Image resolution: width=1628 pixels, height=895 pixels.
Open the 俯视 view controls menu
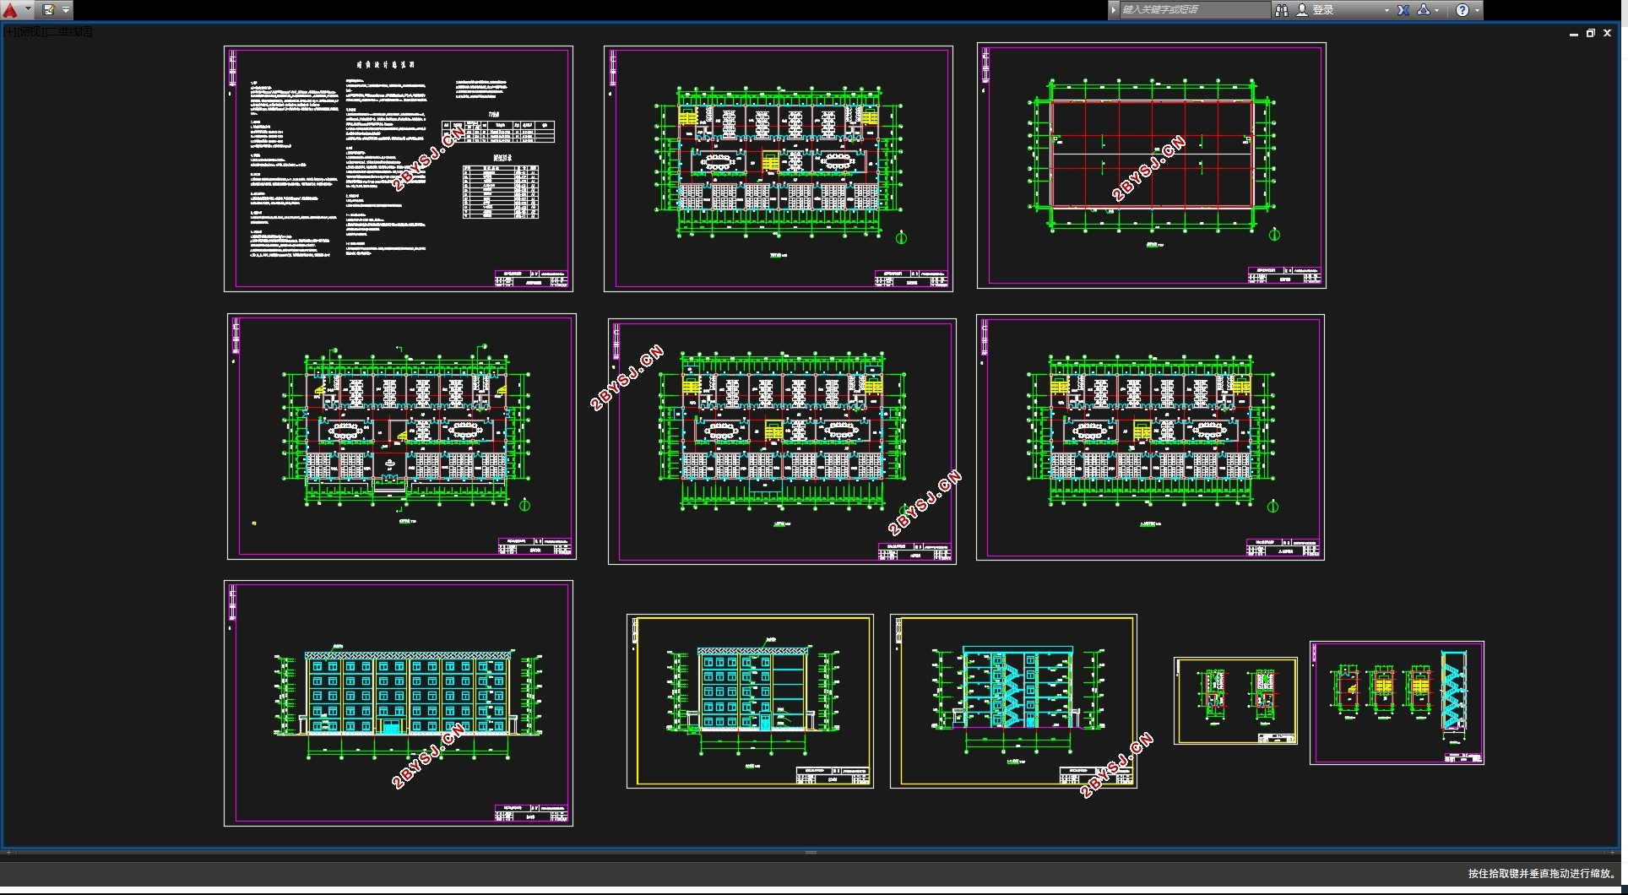click(30, 32)
